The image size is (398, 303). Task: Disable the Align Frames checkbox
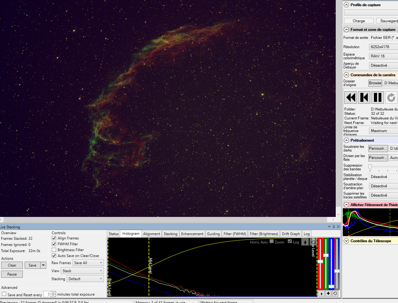point(54,238)
